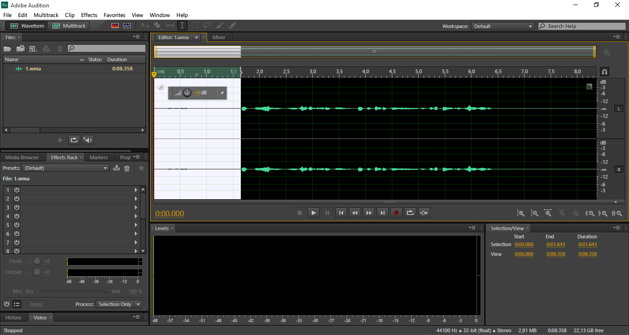Click the Mix Dry/Wet slider handle
The image size is (629, 335).
(106, 291)
